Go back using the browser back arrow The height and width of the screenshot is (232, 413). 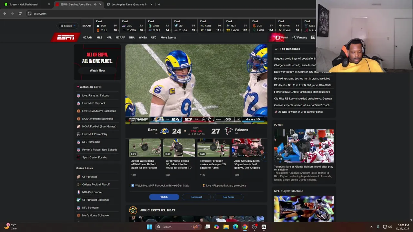pos(5,14)
